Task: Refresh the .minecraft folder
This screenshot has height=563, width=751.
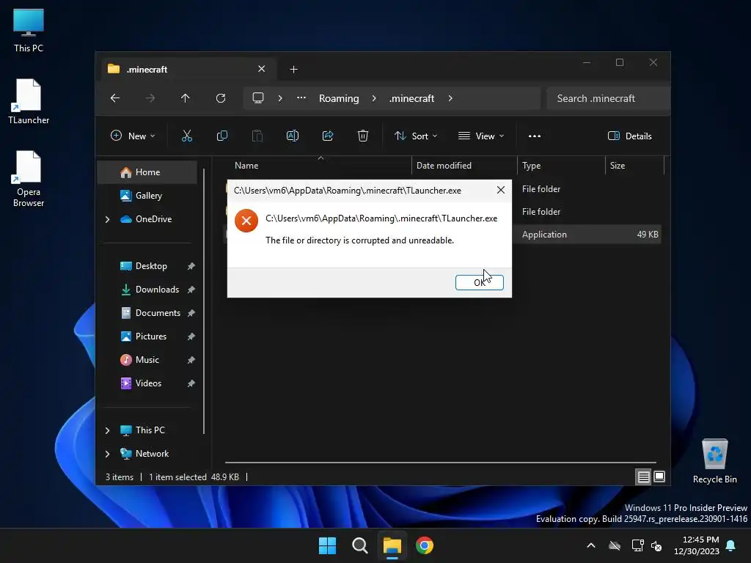Action: coord(221,98)
